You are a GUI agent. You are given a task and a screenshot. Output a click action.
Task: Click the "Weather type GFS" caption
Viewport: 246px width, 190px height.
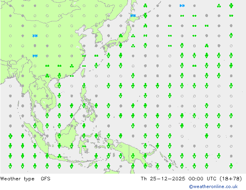pyautogui.click(x=25, y=179)
